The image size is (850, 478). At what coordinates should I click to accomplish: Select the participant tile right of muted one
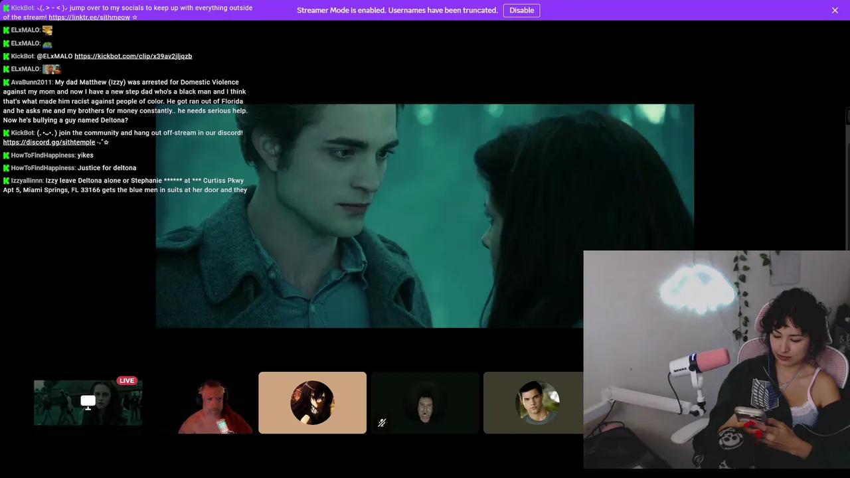533,403
